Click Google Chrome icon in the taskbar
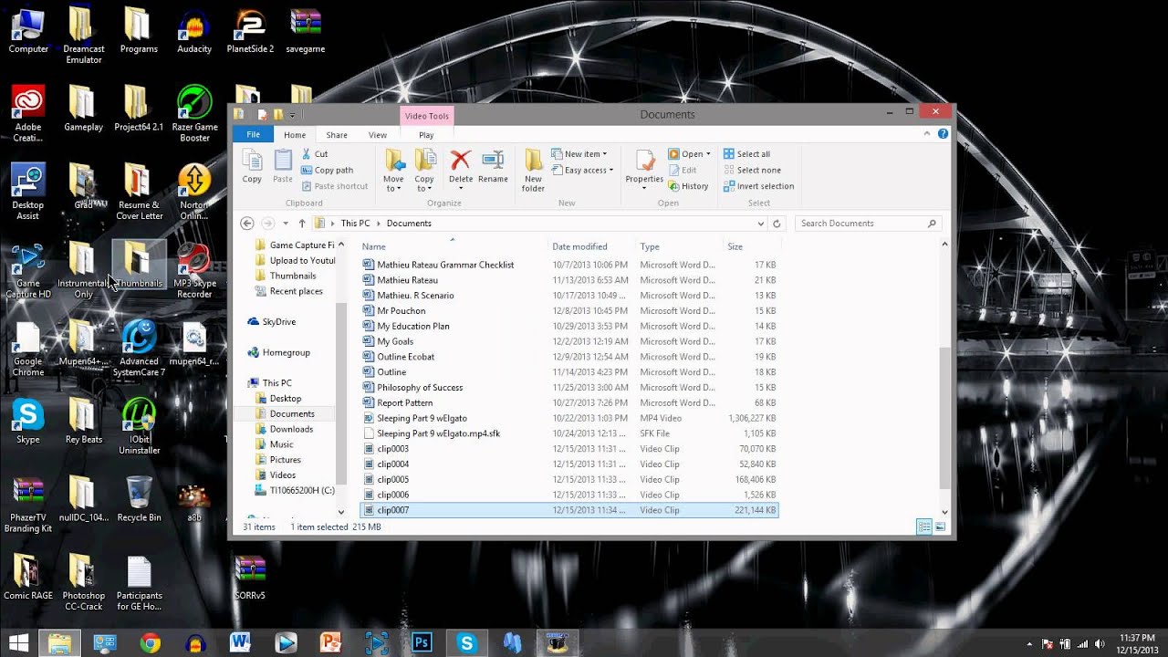Screen dimensions: 1168x657 pyautogui.click(x=151, y=642)
